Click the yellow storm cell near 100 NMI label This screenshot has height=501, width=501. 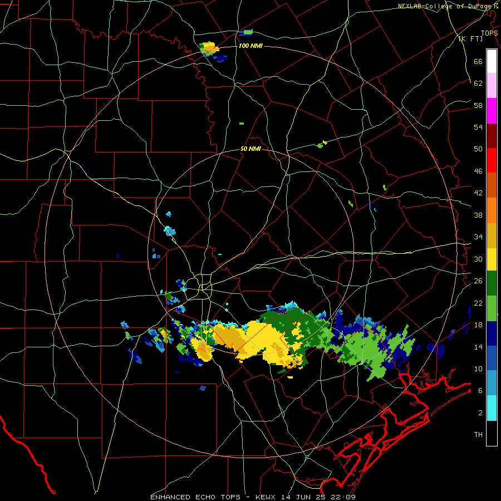[x=210, y=48]
